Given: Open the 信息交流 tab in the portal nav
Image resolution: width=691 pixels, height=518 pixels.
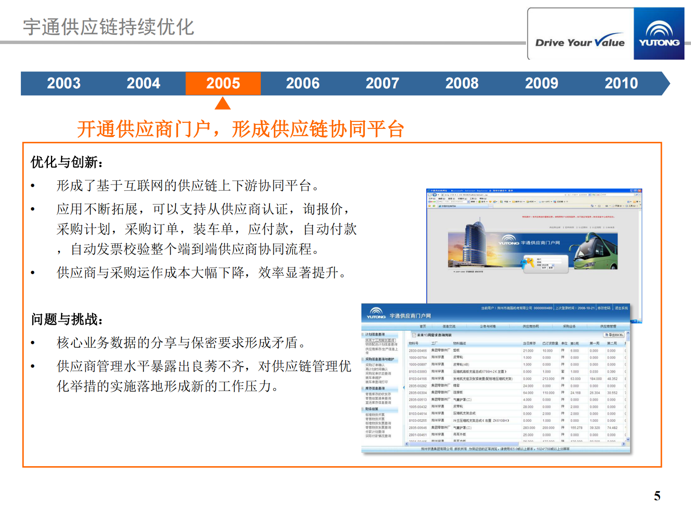Looking at the screenshot, I should [x=449, y=326].
